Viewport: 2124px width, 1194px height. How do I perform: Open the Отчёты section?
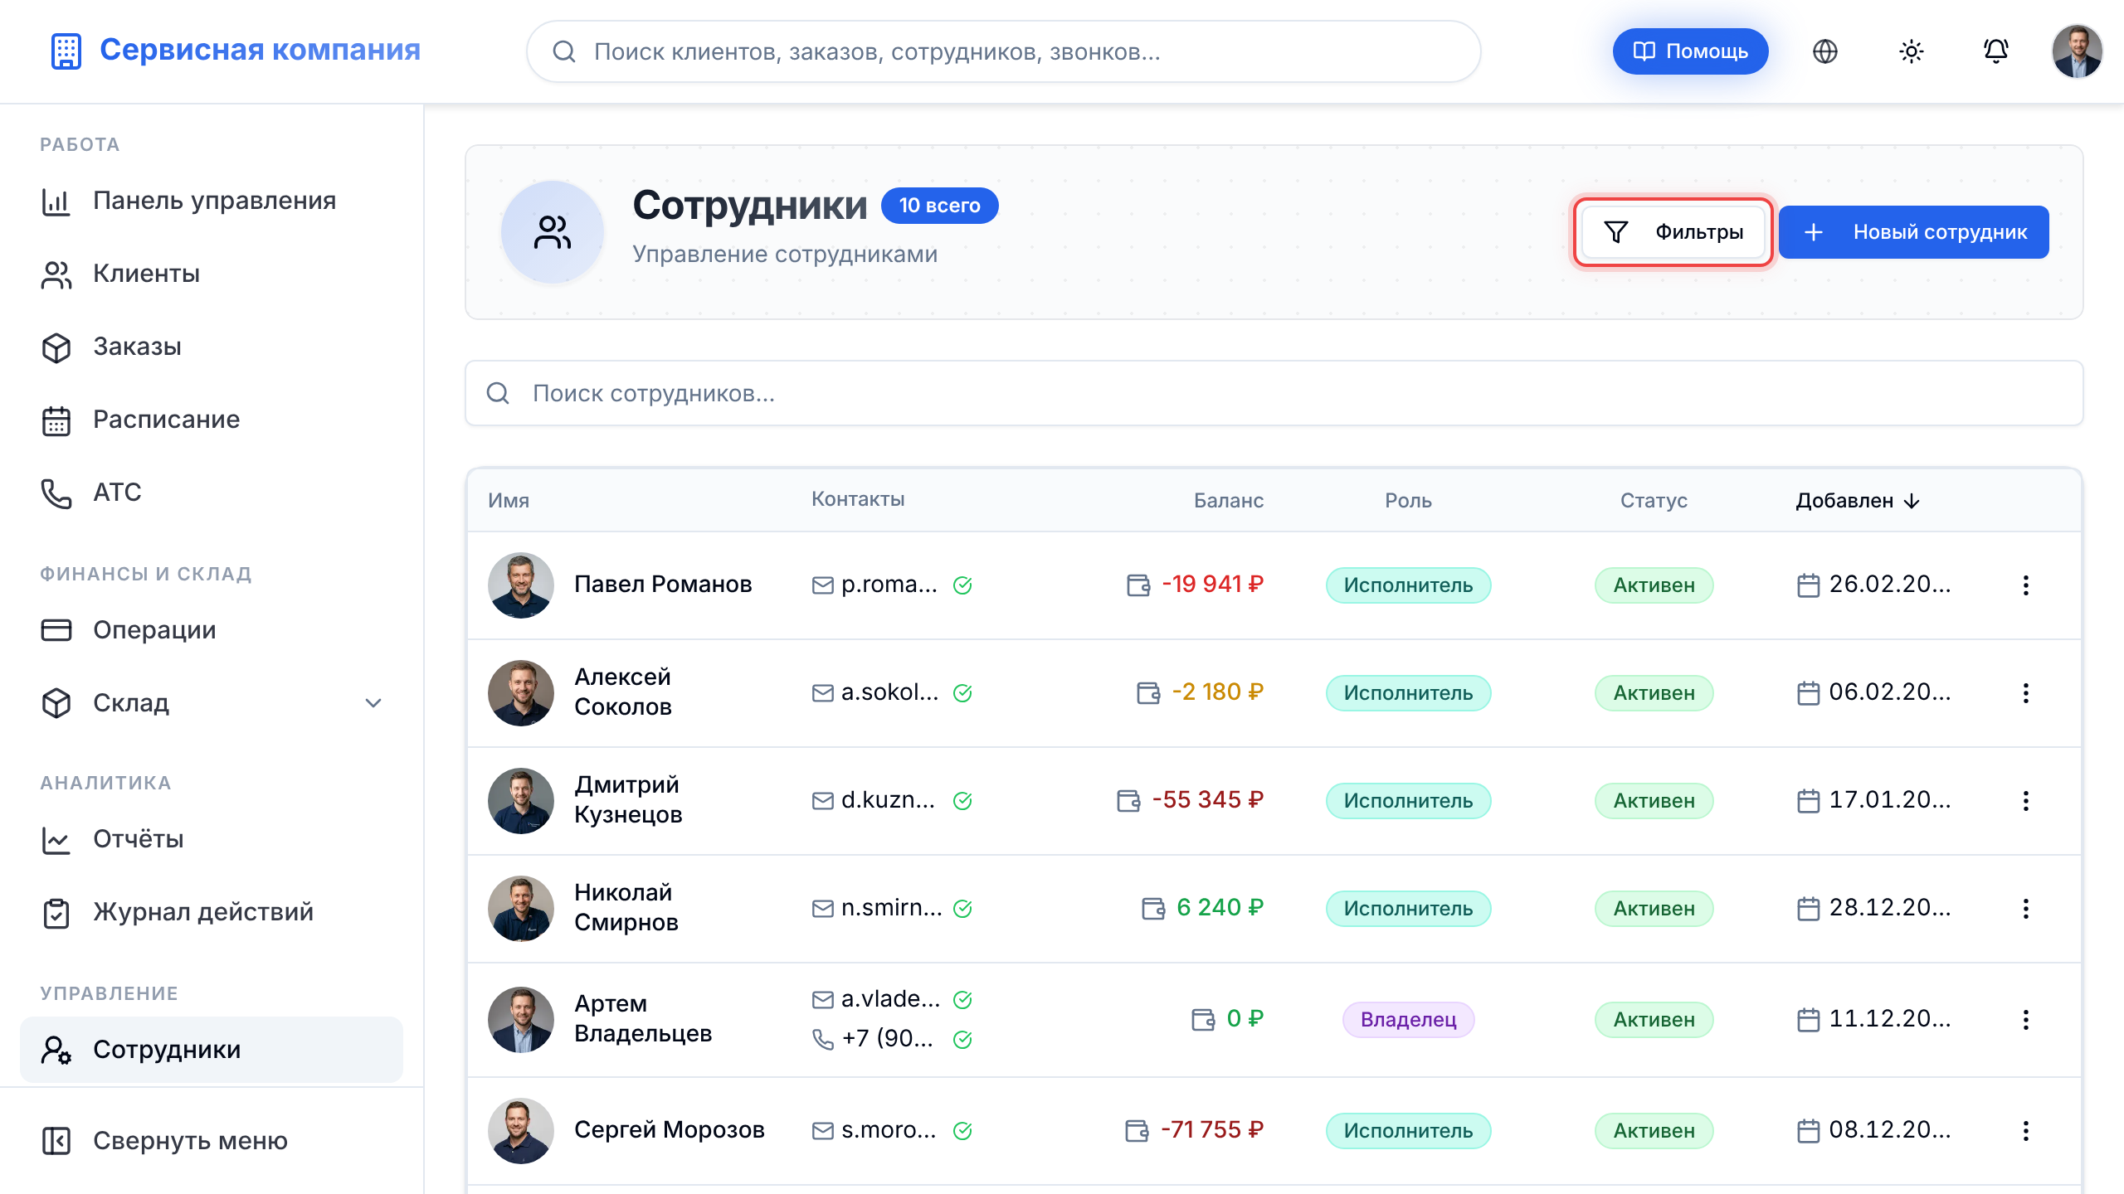point(212,839)
